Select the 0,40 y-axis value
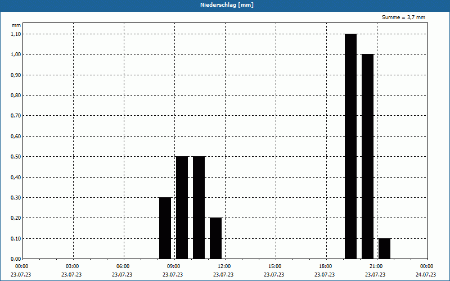Screen dimensions: 450x281 [x=16, y=177]
